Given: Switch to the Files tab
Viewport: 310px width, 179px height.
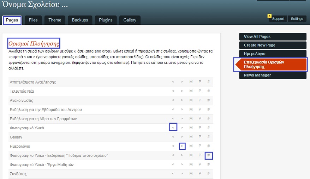Looking at the screenshot, I should tap(33, 20).
